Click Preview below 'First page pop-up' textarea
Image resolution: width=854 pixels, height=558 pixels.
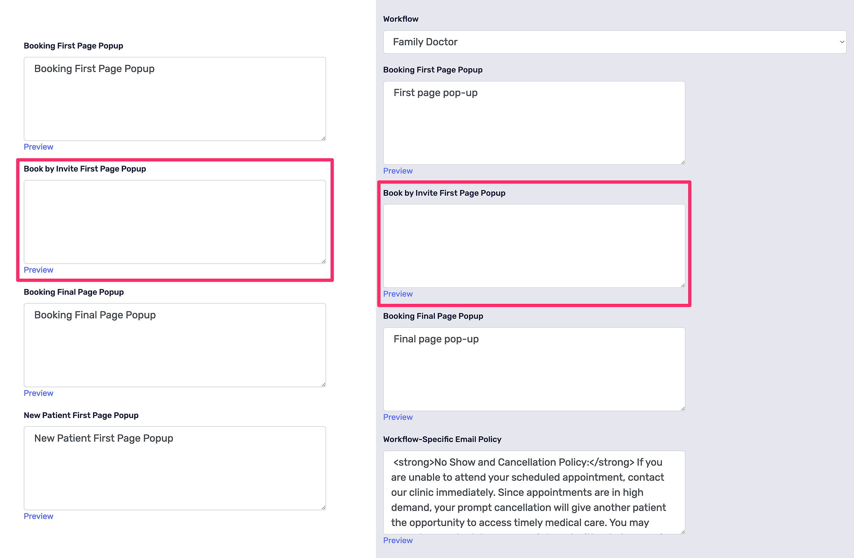398,171
